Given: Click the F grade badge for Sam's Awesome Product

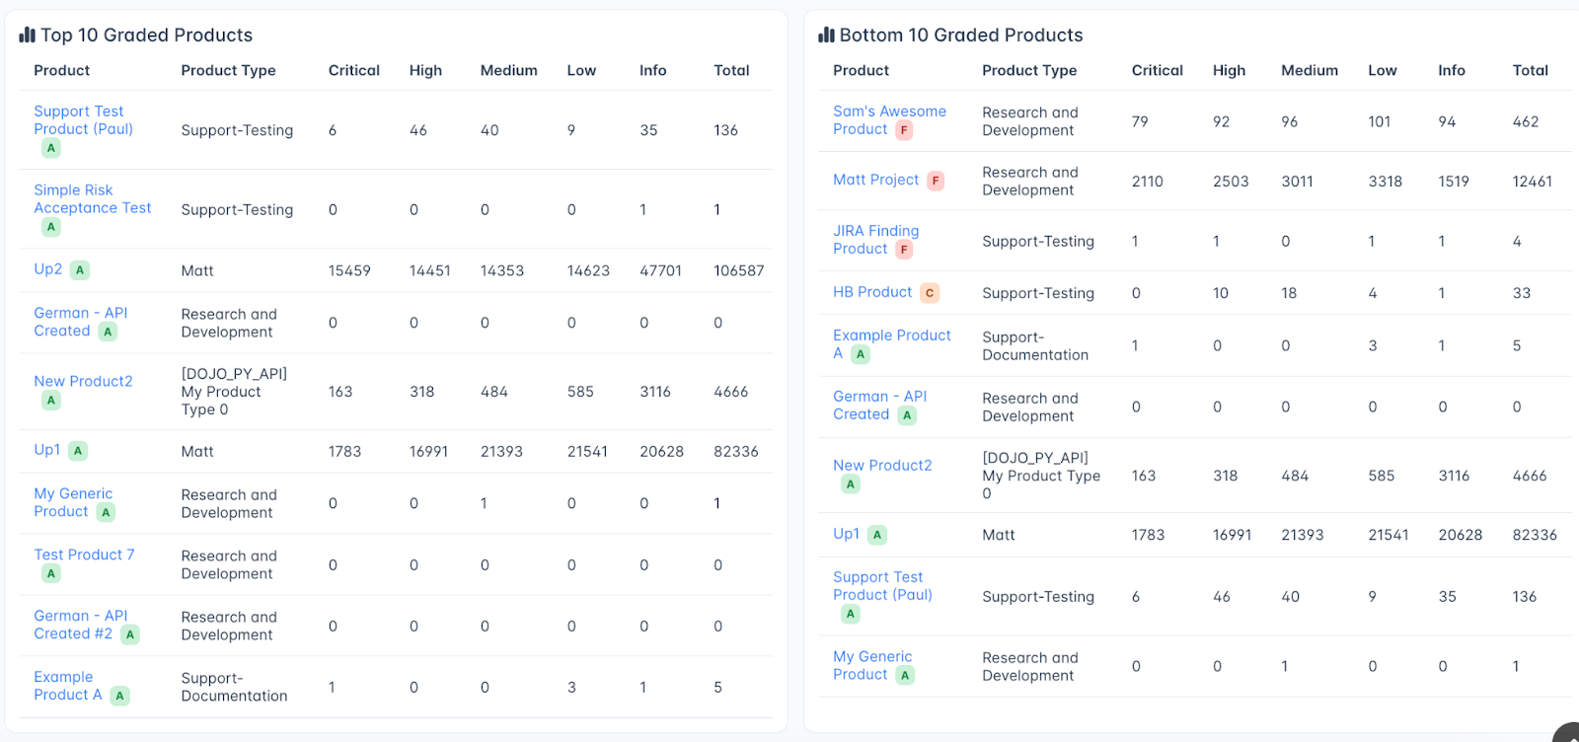Looking at the screenshot, I should [904, 130].
